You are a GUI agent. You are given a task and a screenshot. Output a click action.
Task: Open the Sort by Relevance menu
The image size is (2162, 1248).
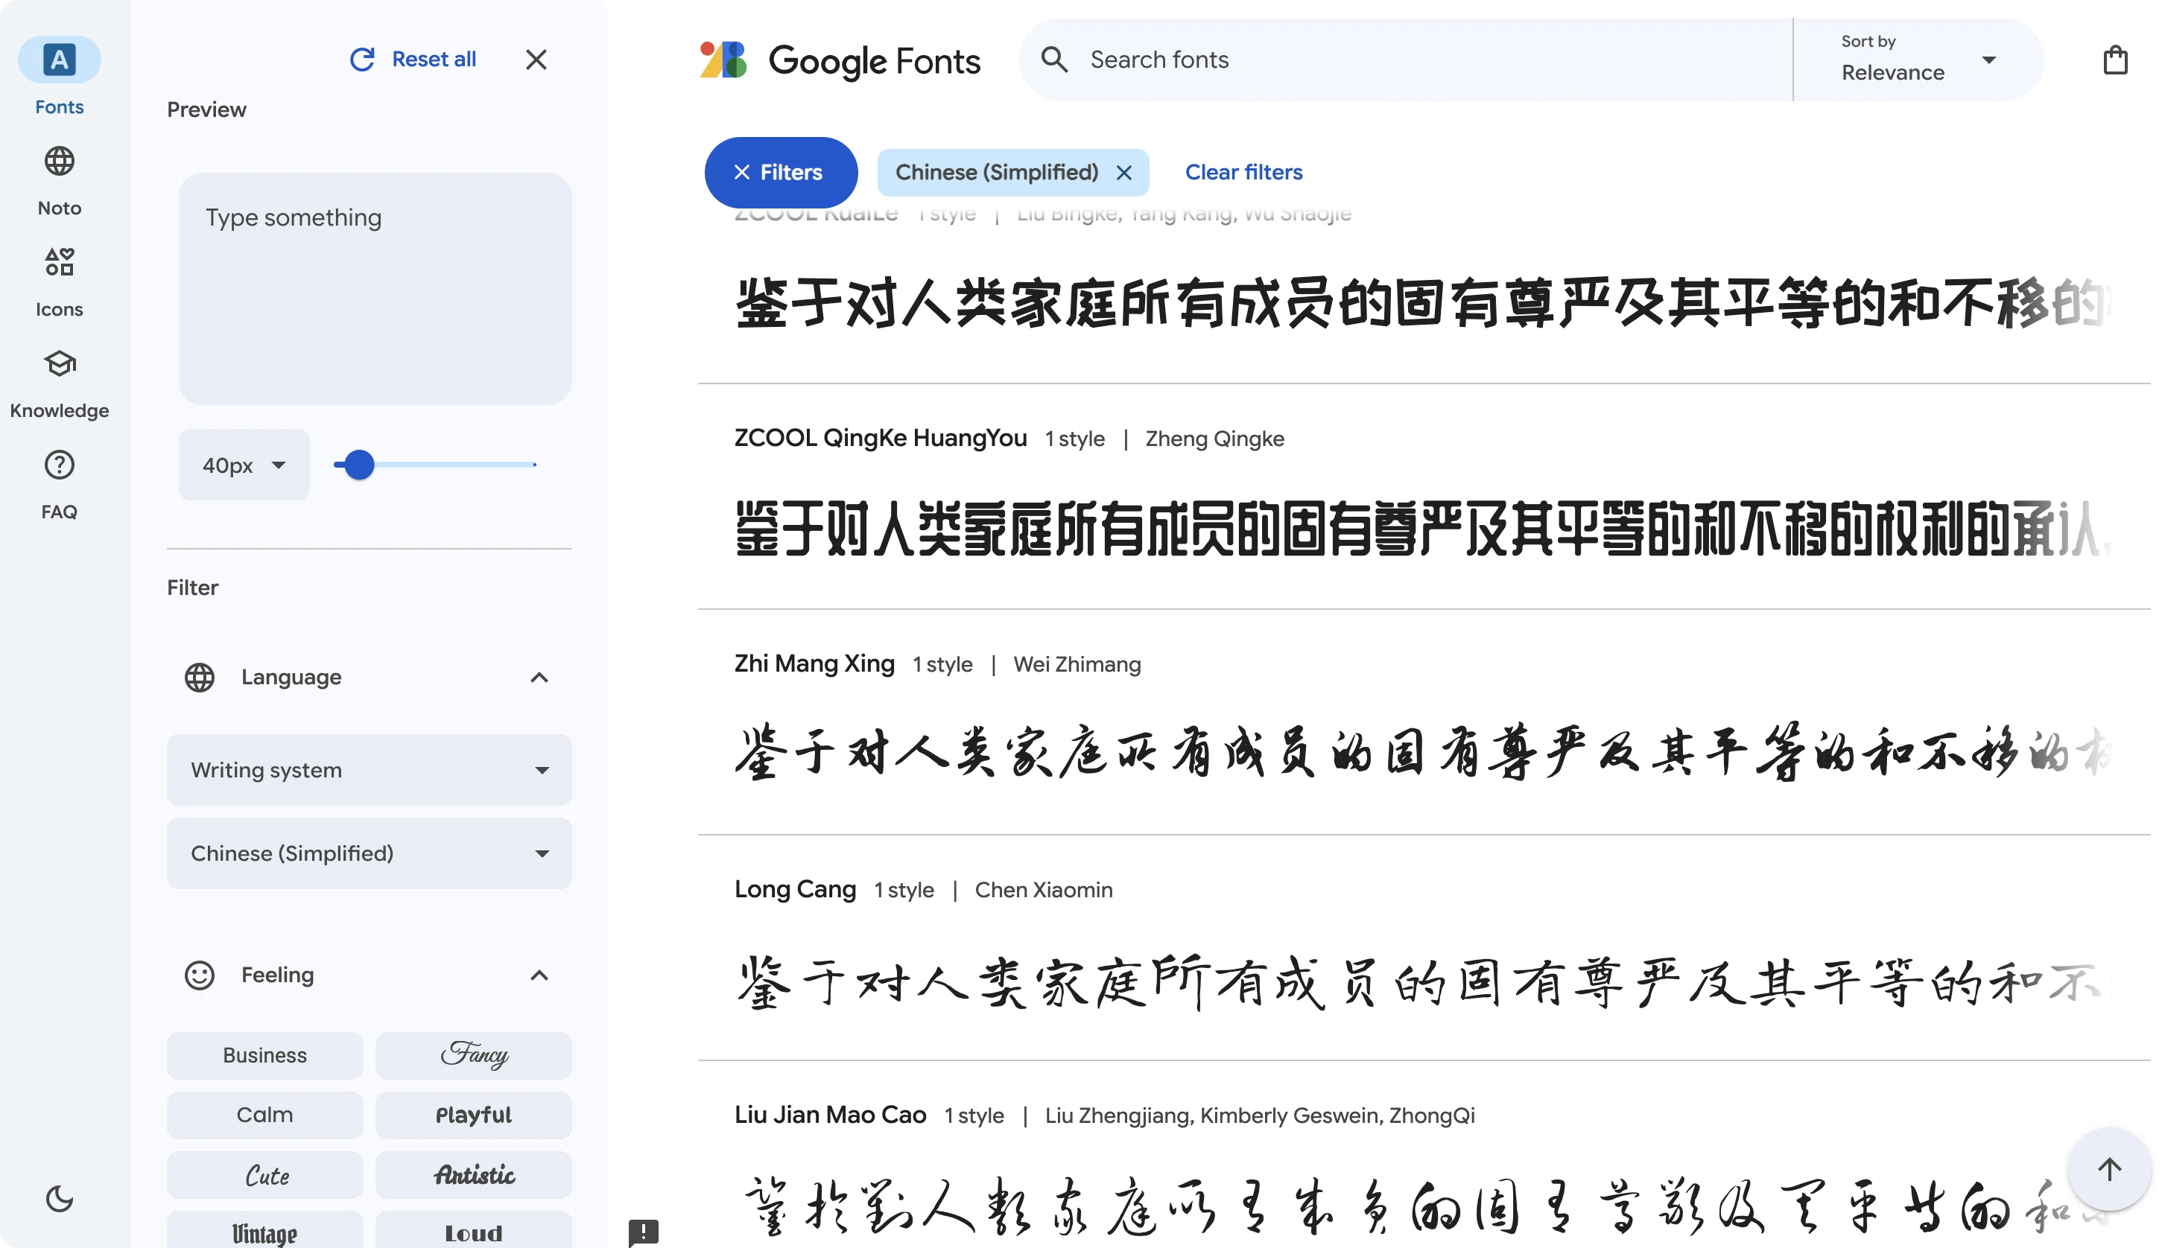tap(1918, 59)
